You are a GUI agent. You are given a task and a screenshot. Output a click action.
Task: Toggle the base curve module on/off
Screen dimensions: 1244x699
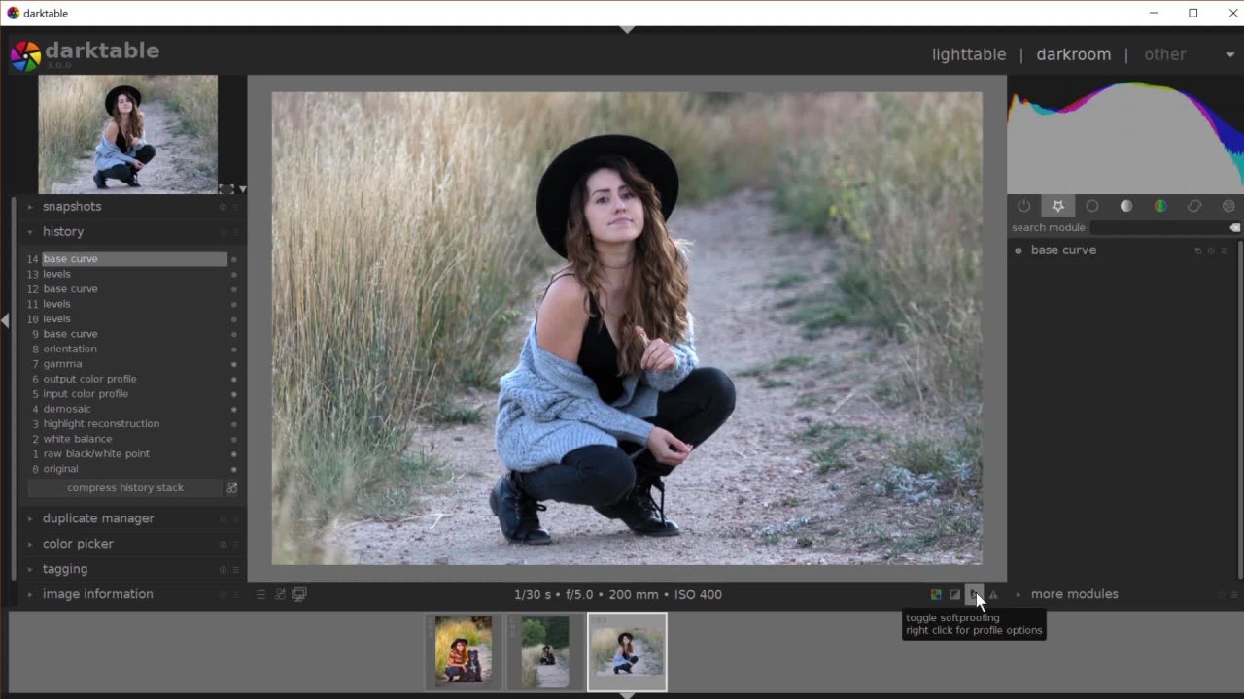point(1019,250)
